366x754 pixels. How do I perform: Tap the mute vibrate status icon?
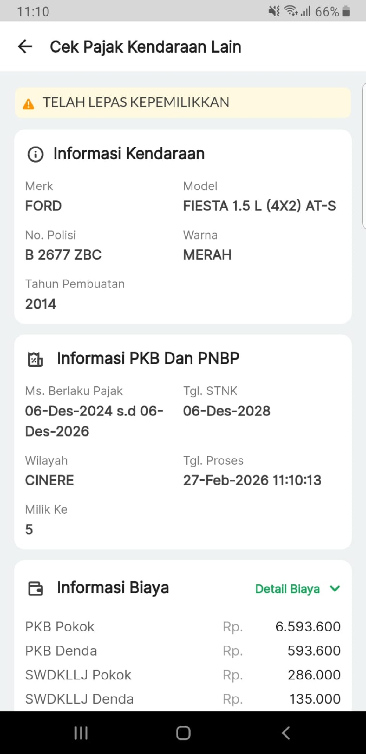[274, 11]
